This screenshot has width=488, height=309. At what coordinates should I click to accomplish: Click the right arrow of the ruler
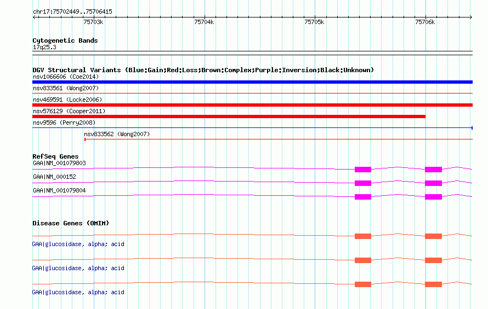pyautogui.click(x=471, y=18)
